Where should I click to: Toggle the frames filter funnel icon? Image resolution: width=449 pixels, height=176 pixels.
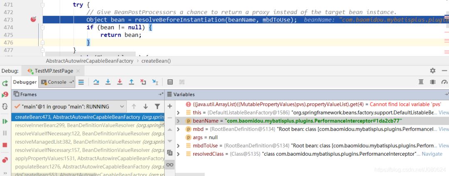pos(157,107)
